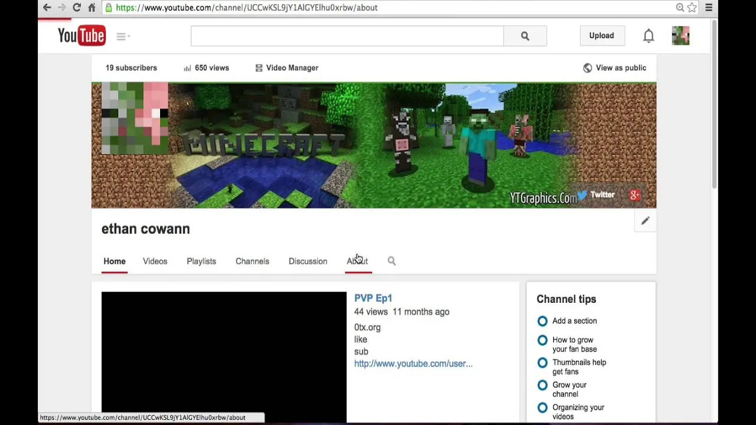Open Video Manager

292,68
